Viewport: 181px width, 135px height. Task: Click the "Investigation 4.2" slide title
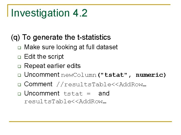(49, 13)
